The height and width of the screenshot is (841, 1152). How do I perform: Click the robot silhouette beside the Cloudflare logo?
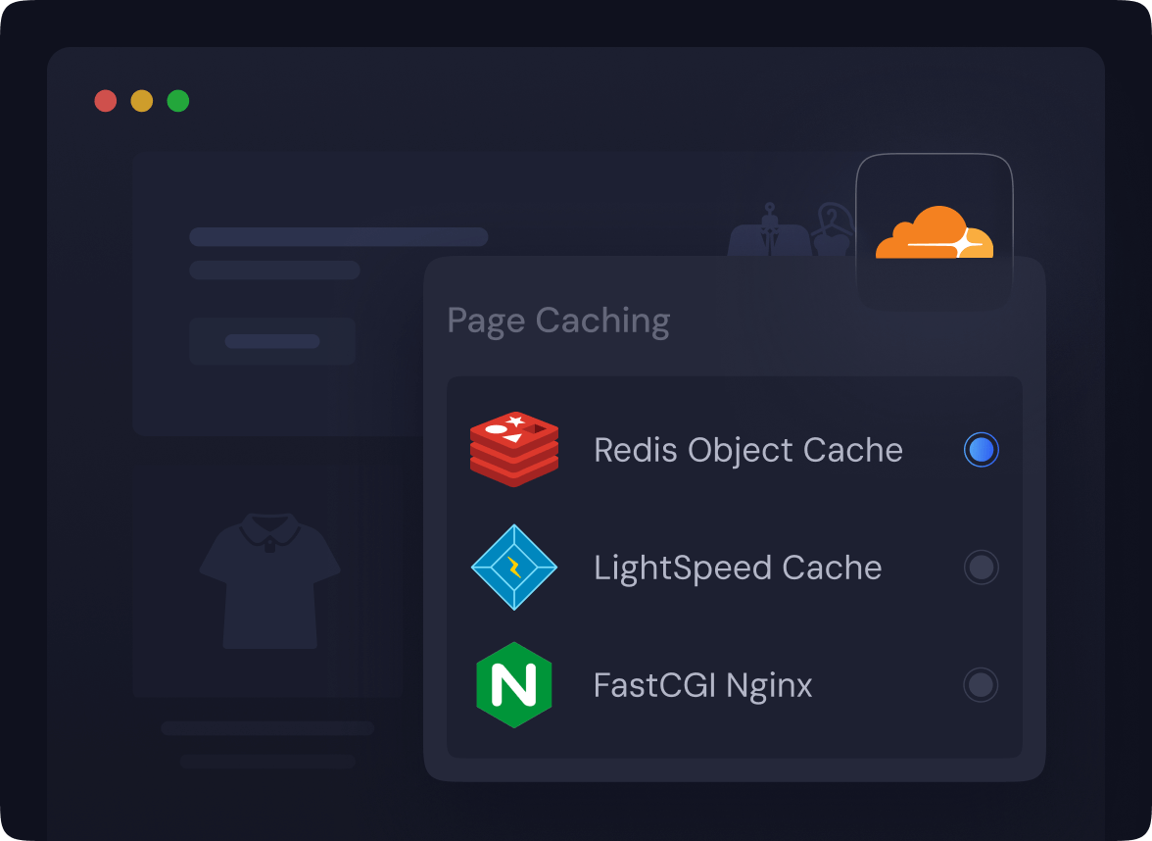coord(770,231)
